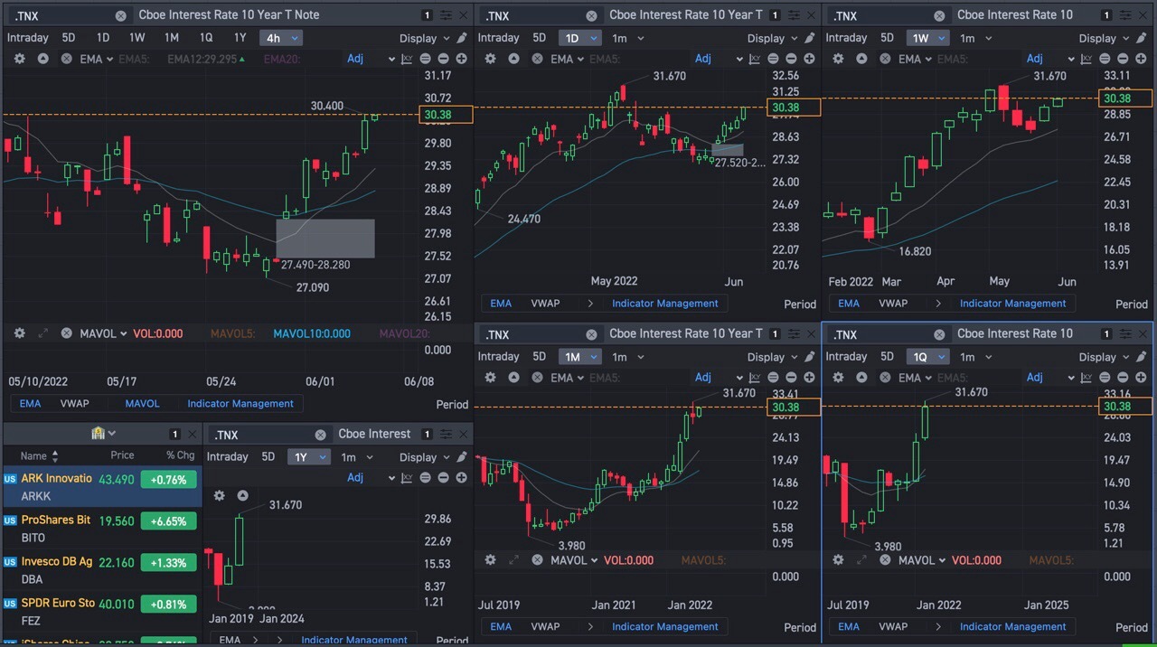Select the 1Q period in 4h panel
Image resolution: width=1157 pixels, height=647 pixels.
[x=206, y=38]
